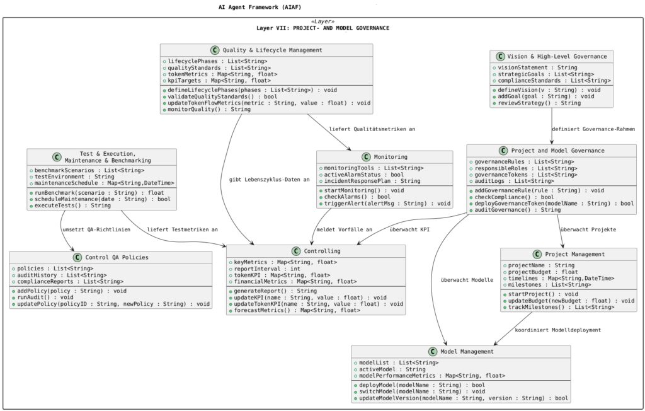
Task: Select the 'liefert Qualitätsmetriken an' arrow label
Action: (371, 129)
